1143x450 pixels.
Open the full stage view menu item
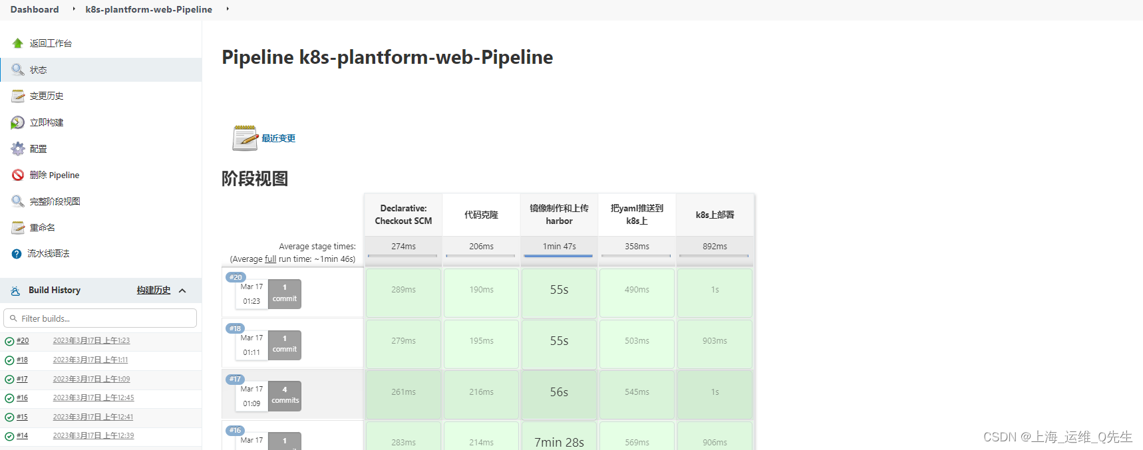pyautogui.click(x=55, y=201)
